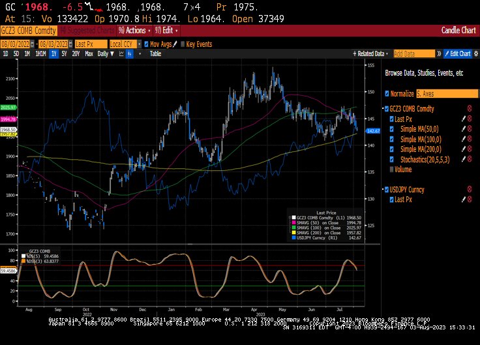
Task: Open the Actions menu
Action: [135, 30]
